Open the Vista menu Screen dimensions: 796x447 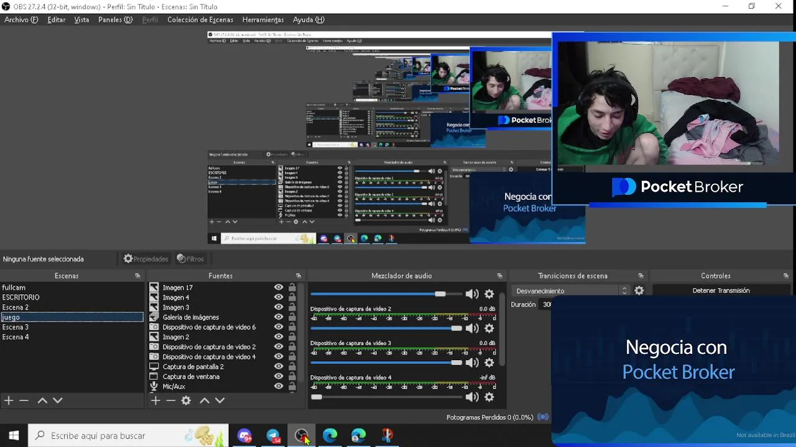coord(81,20)
